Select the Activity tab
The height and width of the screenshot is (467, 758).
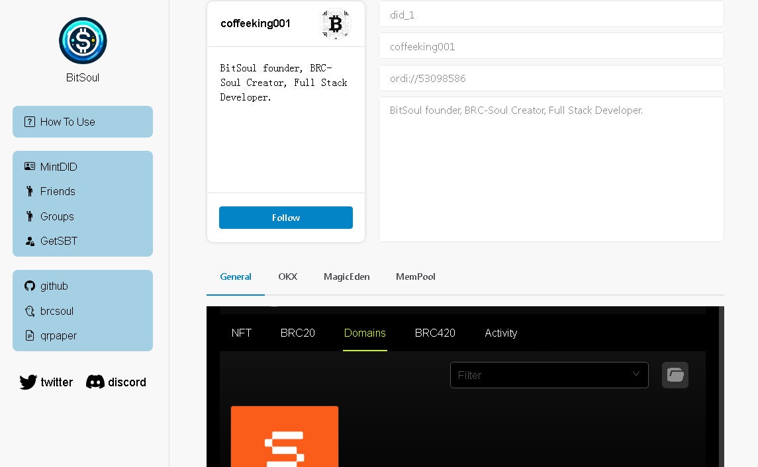click(x=501, y=333)
